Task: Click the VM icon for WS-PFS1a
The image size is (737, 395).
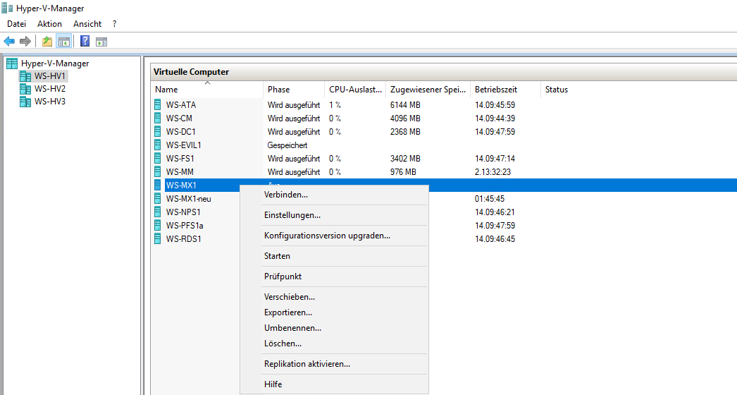Action: tap(157, 226)
